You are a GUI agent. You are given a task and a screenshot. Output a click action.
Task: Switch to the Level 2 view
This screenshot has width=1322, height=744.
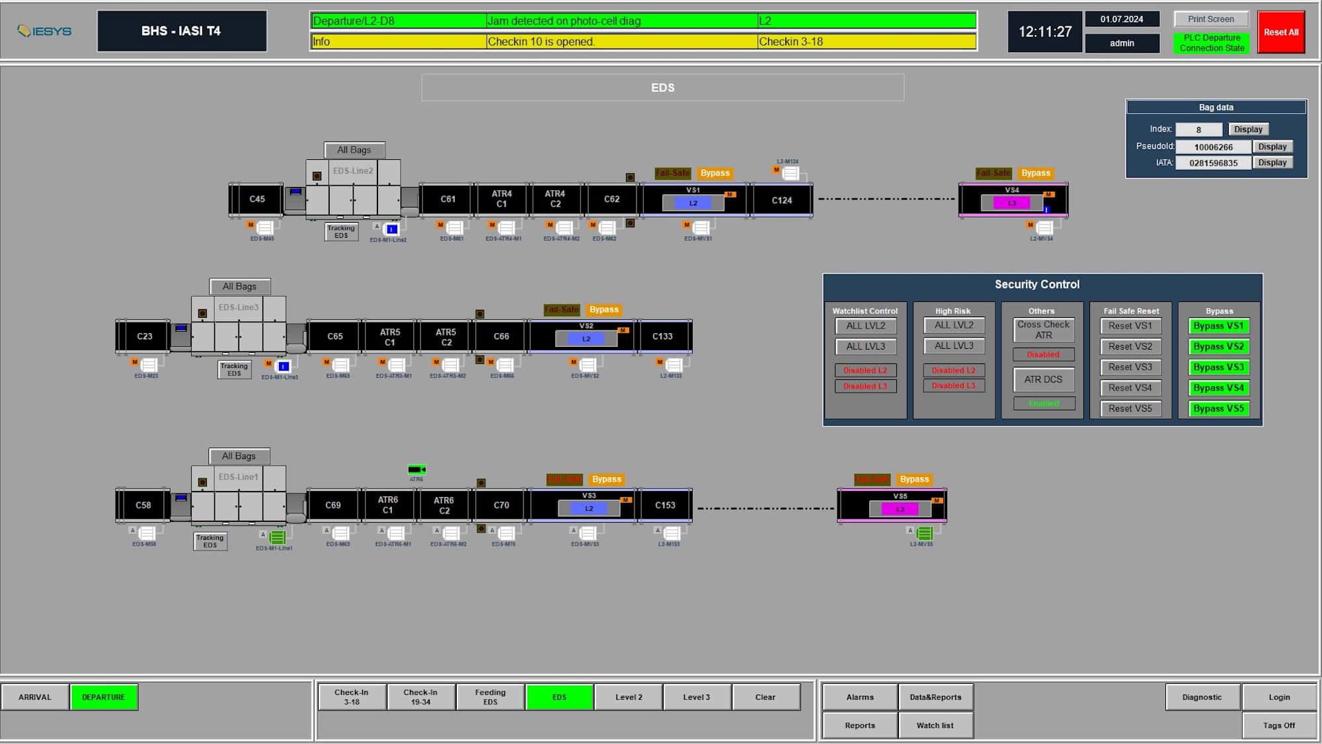(x=629, y=697)
